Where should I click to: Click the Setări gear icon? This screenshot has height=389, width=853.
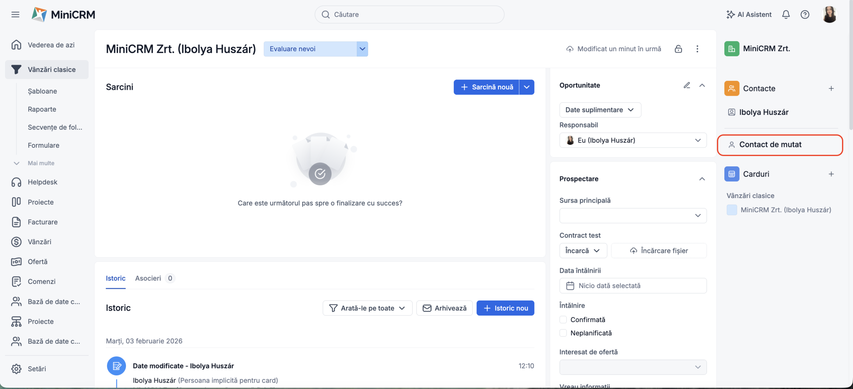16,369
